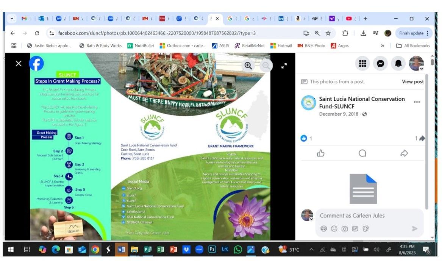The height and width of the screenshot is (261, 442).
Task: Open media controls in Chrome toolbar
Action: coord(375,33)
